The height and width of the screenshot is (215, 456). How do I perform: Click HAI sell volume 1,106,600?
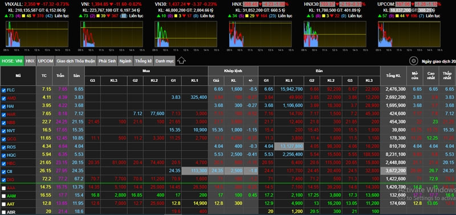point(292,105)
